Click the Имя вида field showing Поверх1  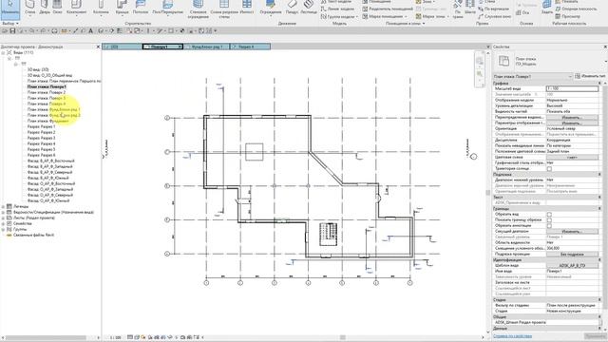click(x=572, y=271)
